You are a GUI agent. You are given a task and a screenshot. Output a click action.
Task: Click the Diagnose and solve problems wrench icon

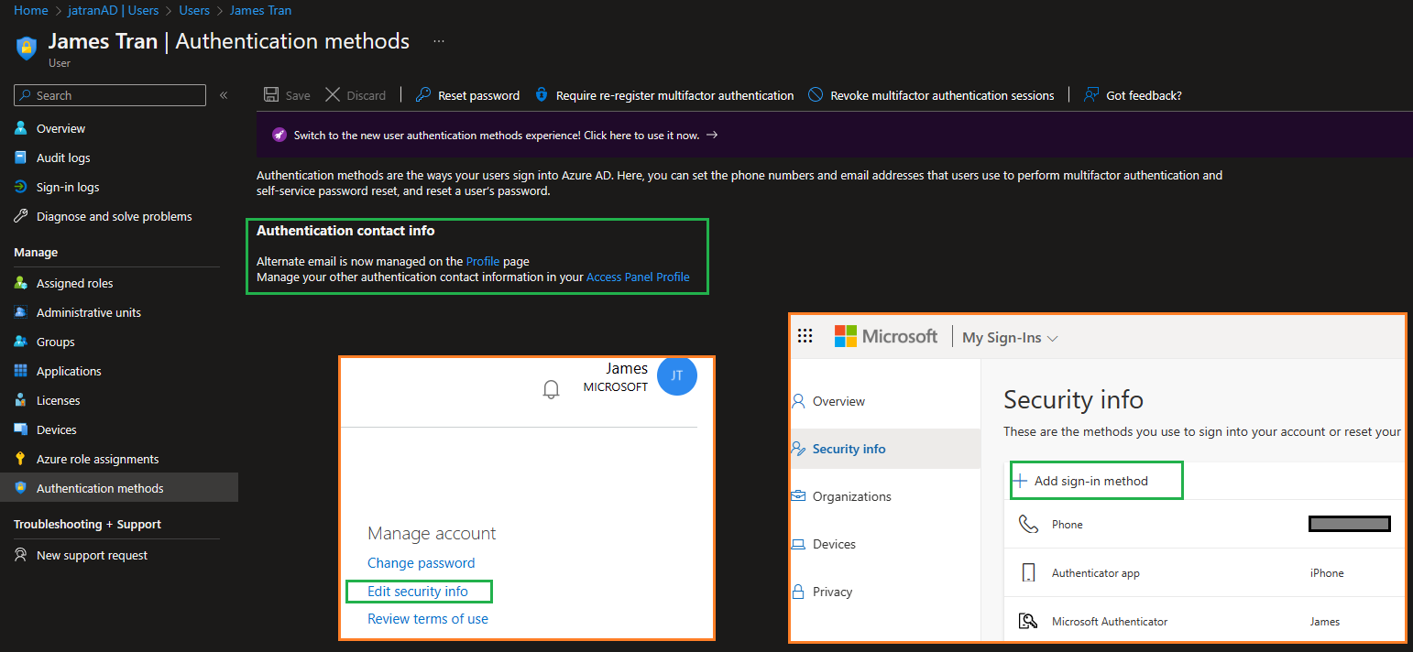click(21, 216)
